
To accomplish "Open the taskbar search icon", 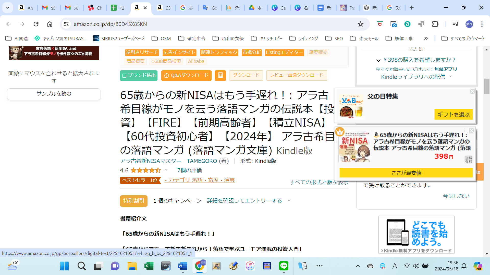I will coord(82,266).
